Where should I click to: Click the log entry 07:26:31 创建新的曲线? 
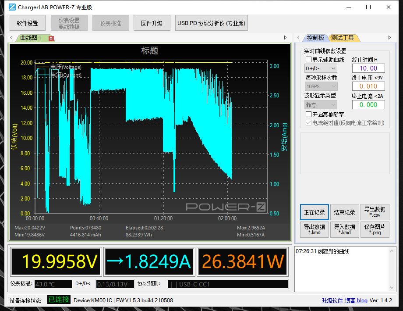(x=322, y=251)
